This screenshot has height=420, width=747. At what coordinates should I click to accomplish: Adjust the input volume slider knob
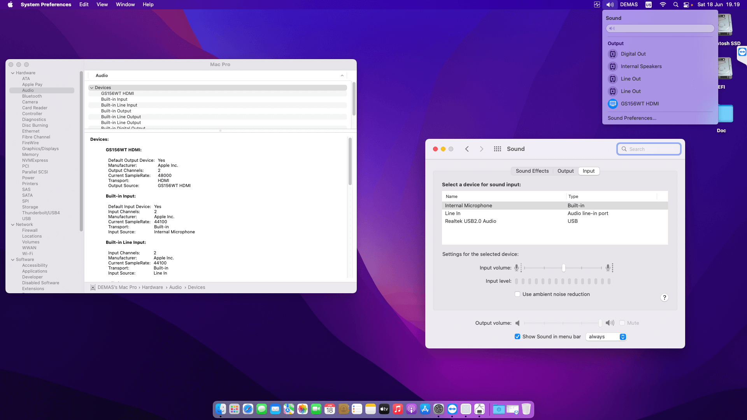point(563,268)
